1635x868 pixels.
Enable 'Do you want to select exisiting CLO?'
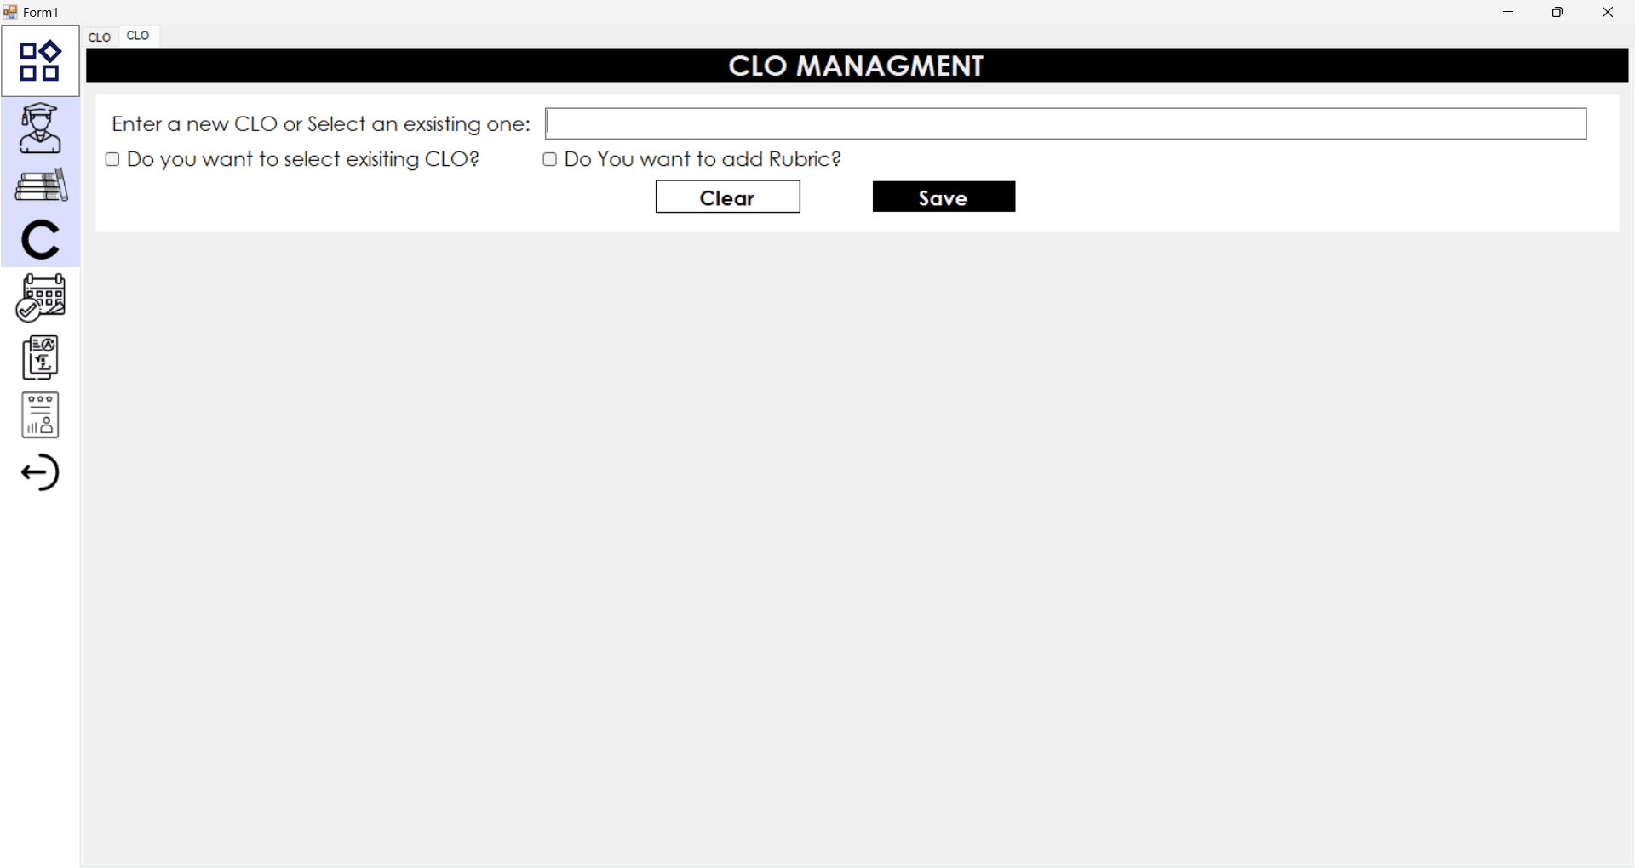tap(112, 159)
